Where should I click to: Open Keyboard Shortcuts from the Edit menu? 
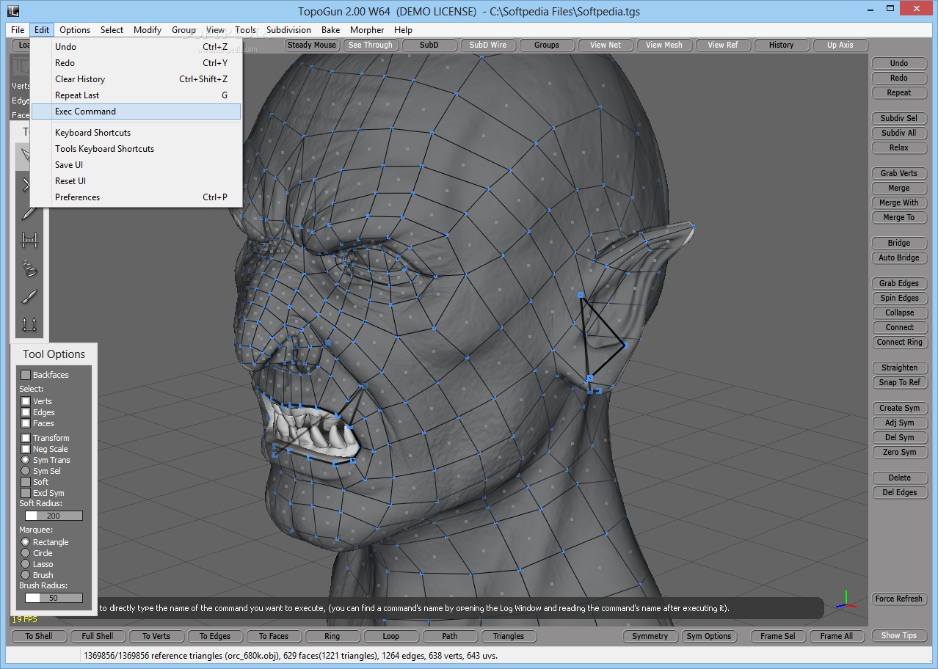[137, 133]
